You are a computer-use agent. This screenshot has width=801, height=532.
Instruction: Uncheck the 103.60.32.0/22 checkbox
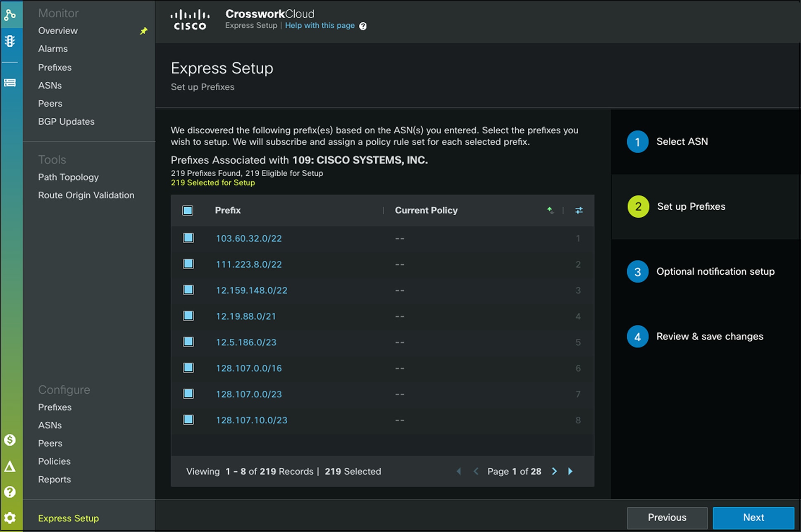click(188, 238)
